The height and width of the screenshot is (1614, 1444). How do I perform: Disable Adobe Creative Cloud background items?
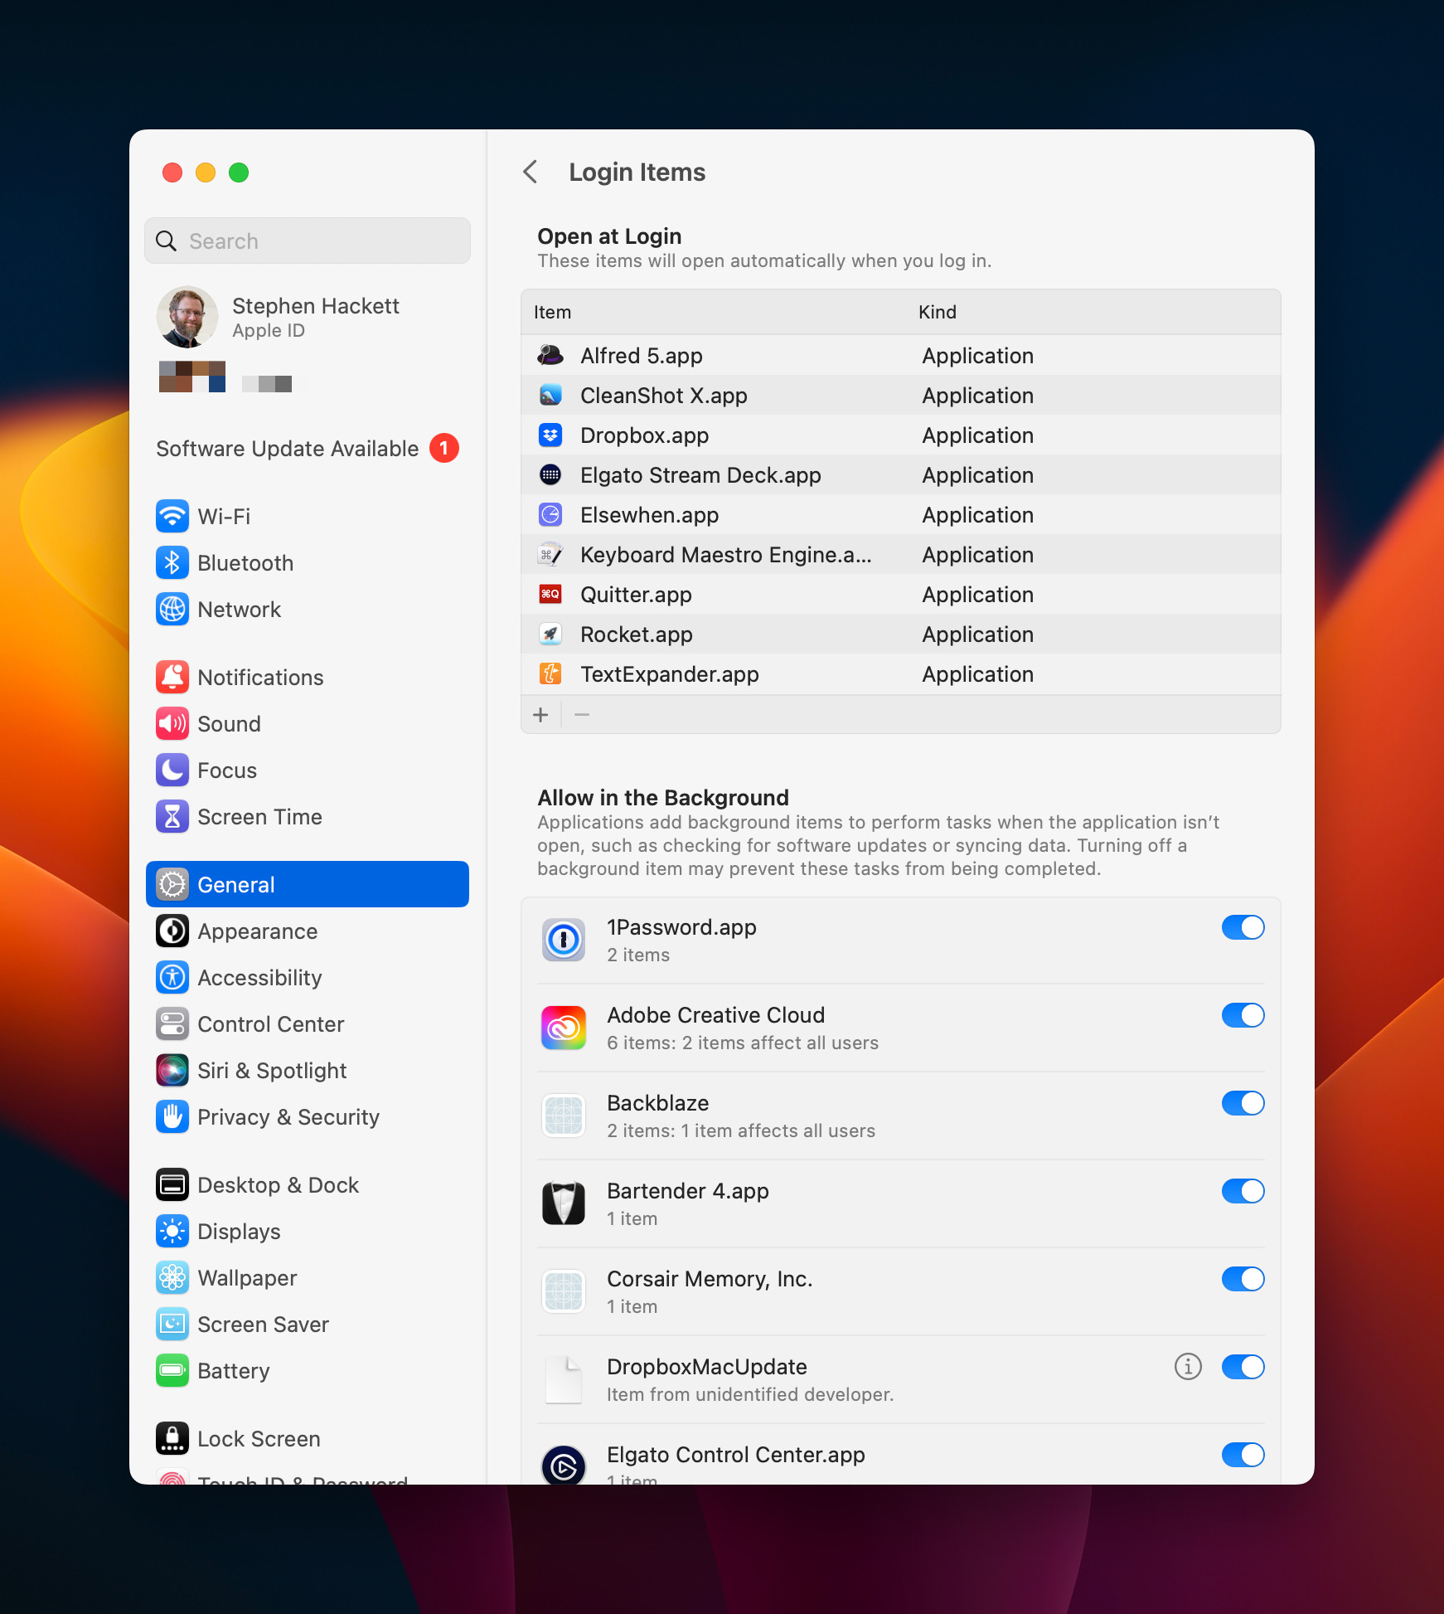(x=1243, y=1015)
